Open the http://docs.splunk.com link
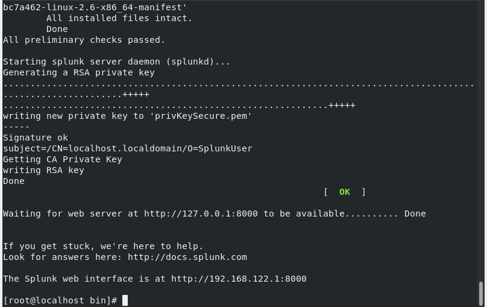Image resolution: width=487 pixels, height=307 pixels. [187, 258]
